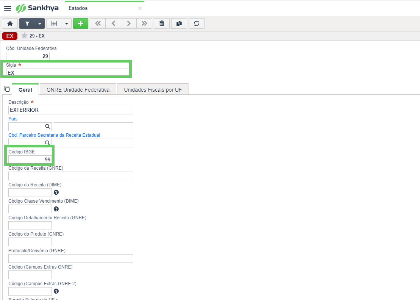Edit the Sigla field containing EX

coord(67,73)
